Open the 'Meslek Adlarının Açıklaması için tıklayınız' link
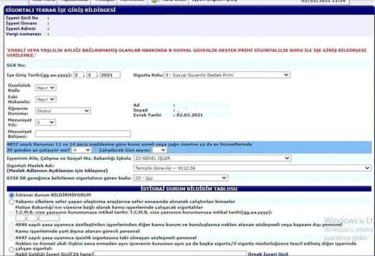This screenshot has height=256, width=375. coord(57,171)
